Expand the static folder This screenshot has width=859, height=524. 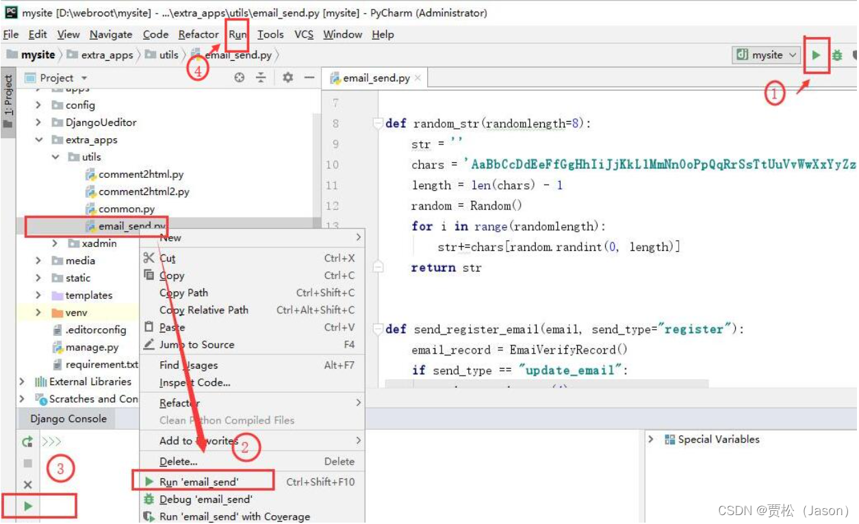(39, 278)
